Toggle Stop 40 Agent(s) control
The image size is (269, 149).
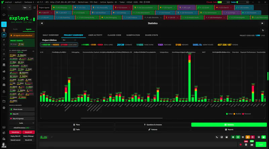(x=22, y=119)
